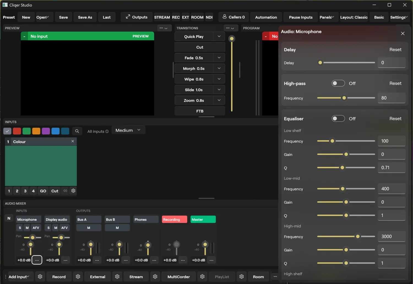413x284 pixels.
Task: Open Recording output options ellipsis
Action: [x=183, y=260]
